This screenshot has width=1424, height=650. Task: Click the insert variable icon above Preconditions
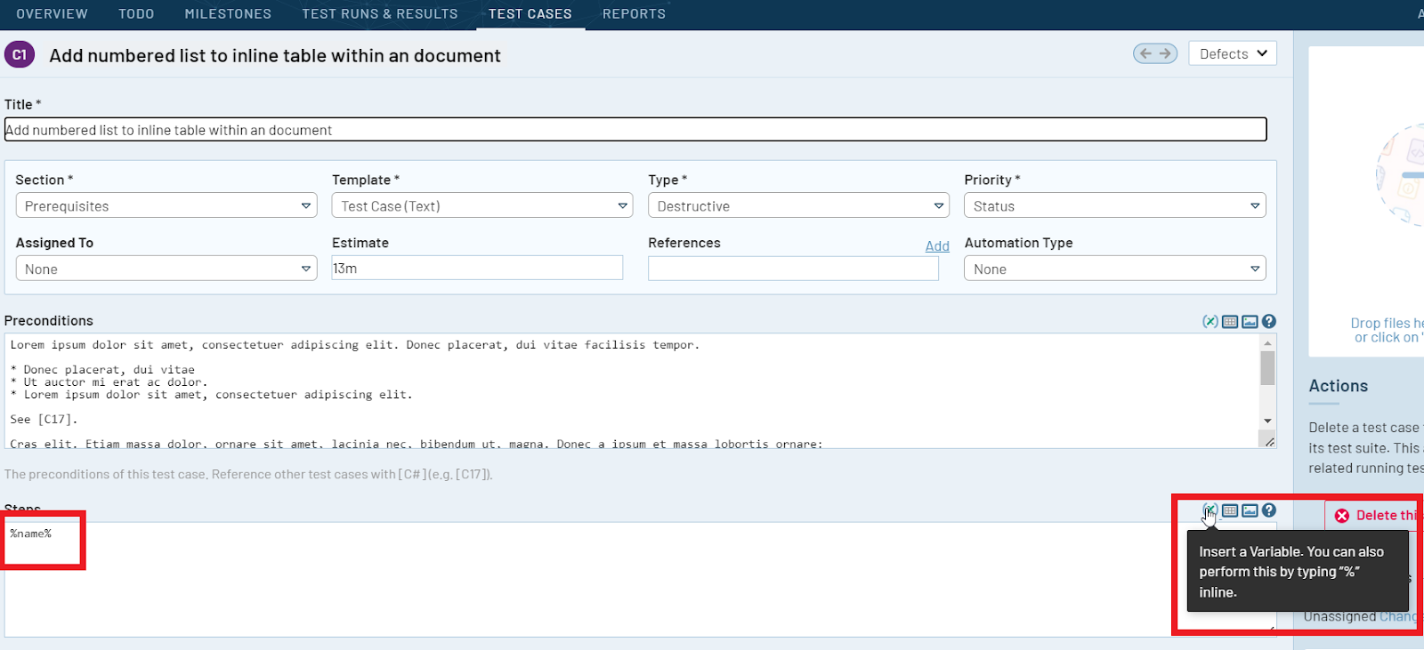tap(1210, 322)
